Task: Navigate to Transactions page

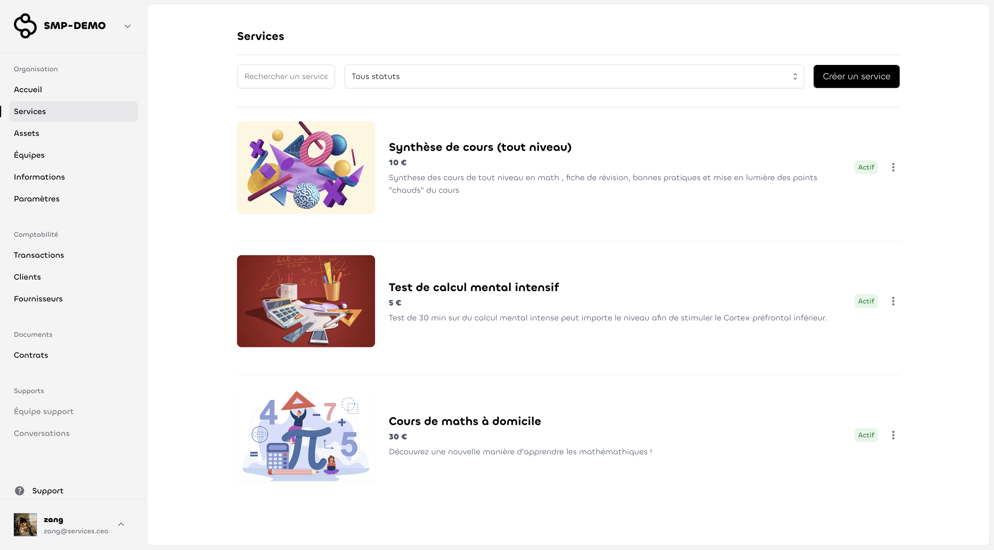Action: click(39, 255)
